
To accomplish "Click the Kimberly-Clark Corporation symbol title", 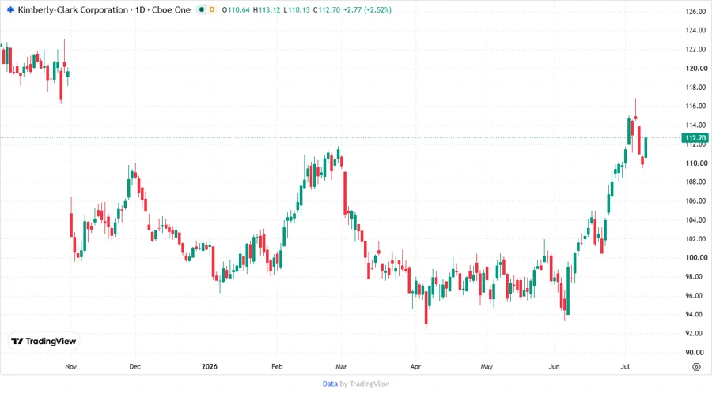I will [73, 9].
